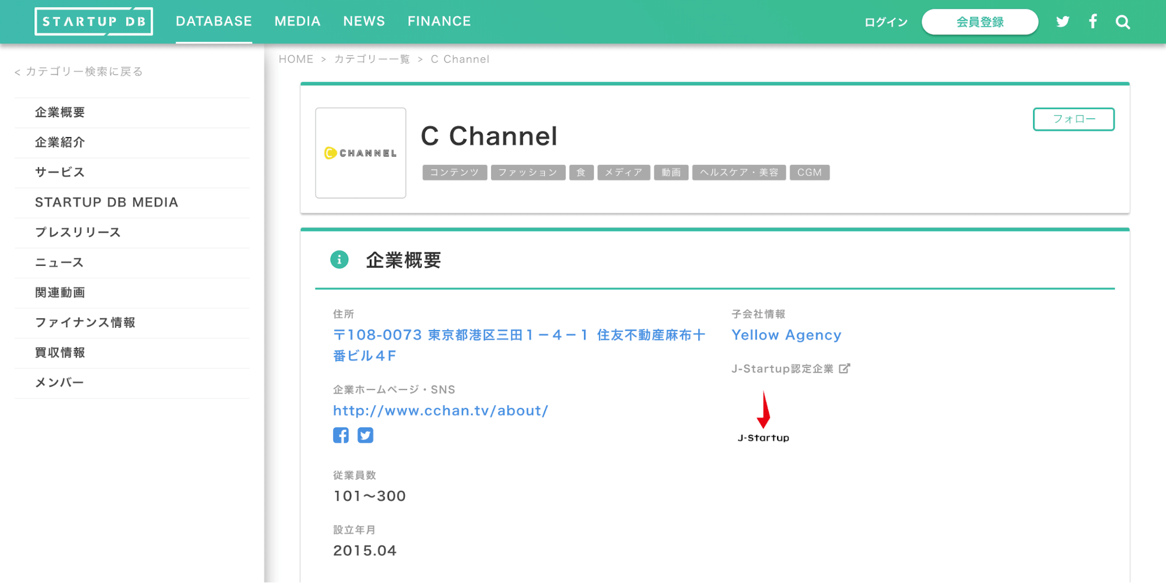1166x583 pixels.
Task: Open the http://www.cchan.tv/about/ link
Action: [440, 410]
